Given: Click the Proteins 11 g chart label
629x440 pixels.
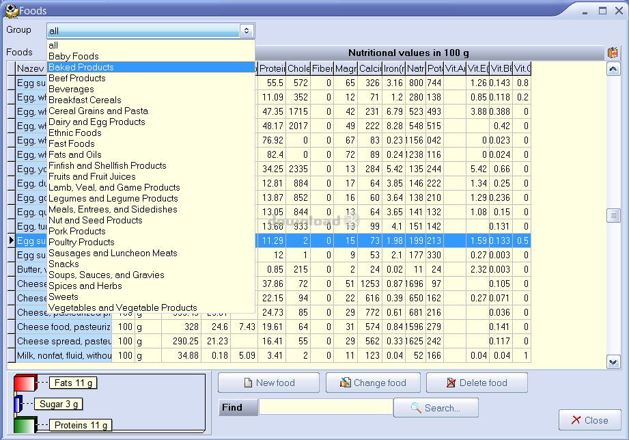Looking at the screenshot, I should pyautogui.click(x=81, y=425).
